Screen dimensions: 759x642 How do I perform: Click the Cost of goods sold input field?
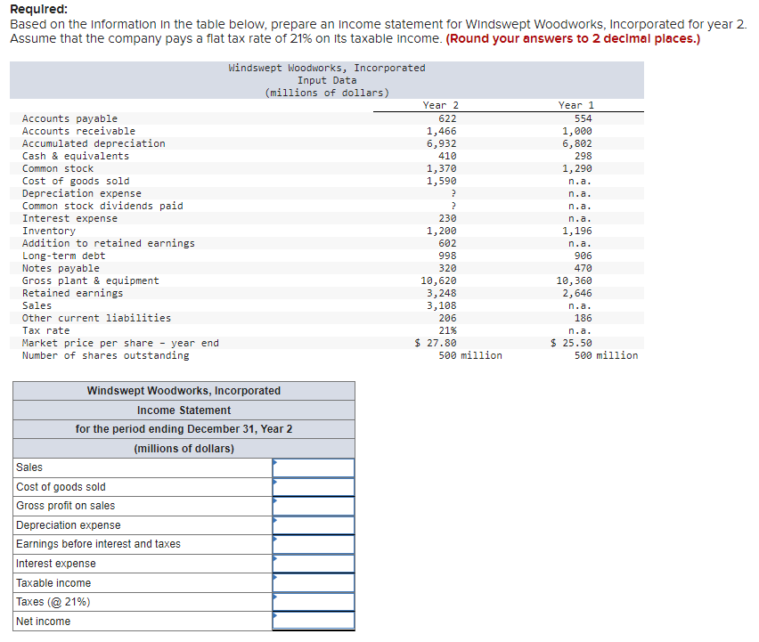314,486
